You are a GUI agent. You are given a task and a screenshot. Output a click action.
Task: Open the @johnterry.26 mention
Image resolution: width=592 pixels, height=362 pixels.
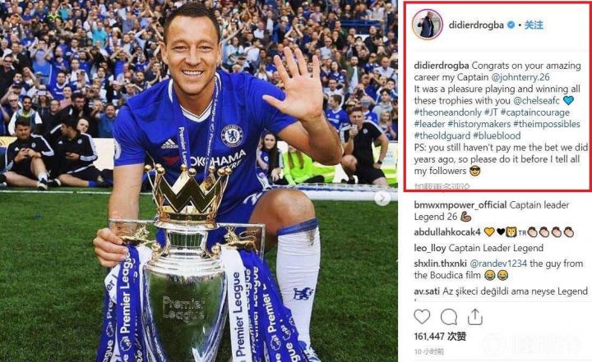pos(520,77)
